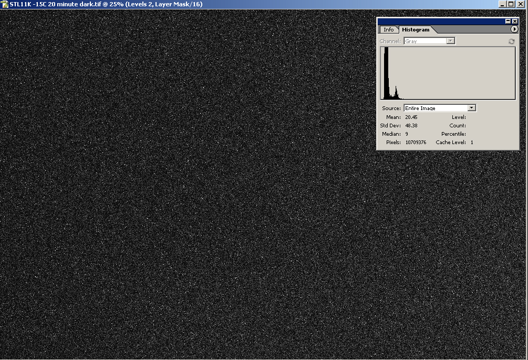Click the Mean value 20.45
This screenshot has width=528, height=360.
coord(411,117)
